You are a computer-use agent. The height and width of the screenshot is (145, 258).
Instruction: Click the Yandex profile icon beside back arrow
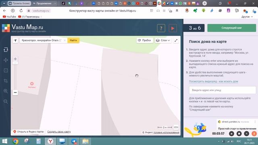(x=12, y=11)
